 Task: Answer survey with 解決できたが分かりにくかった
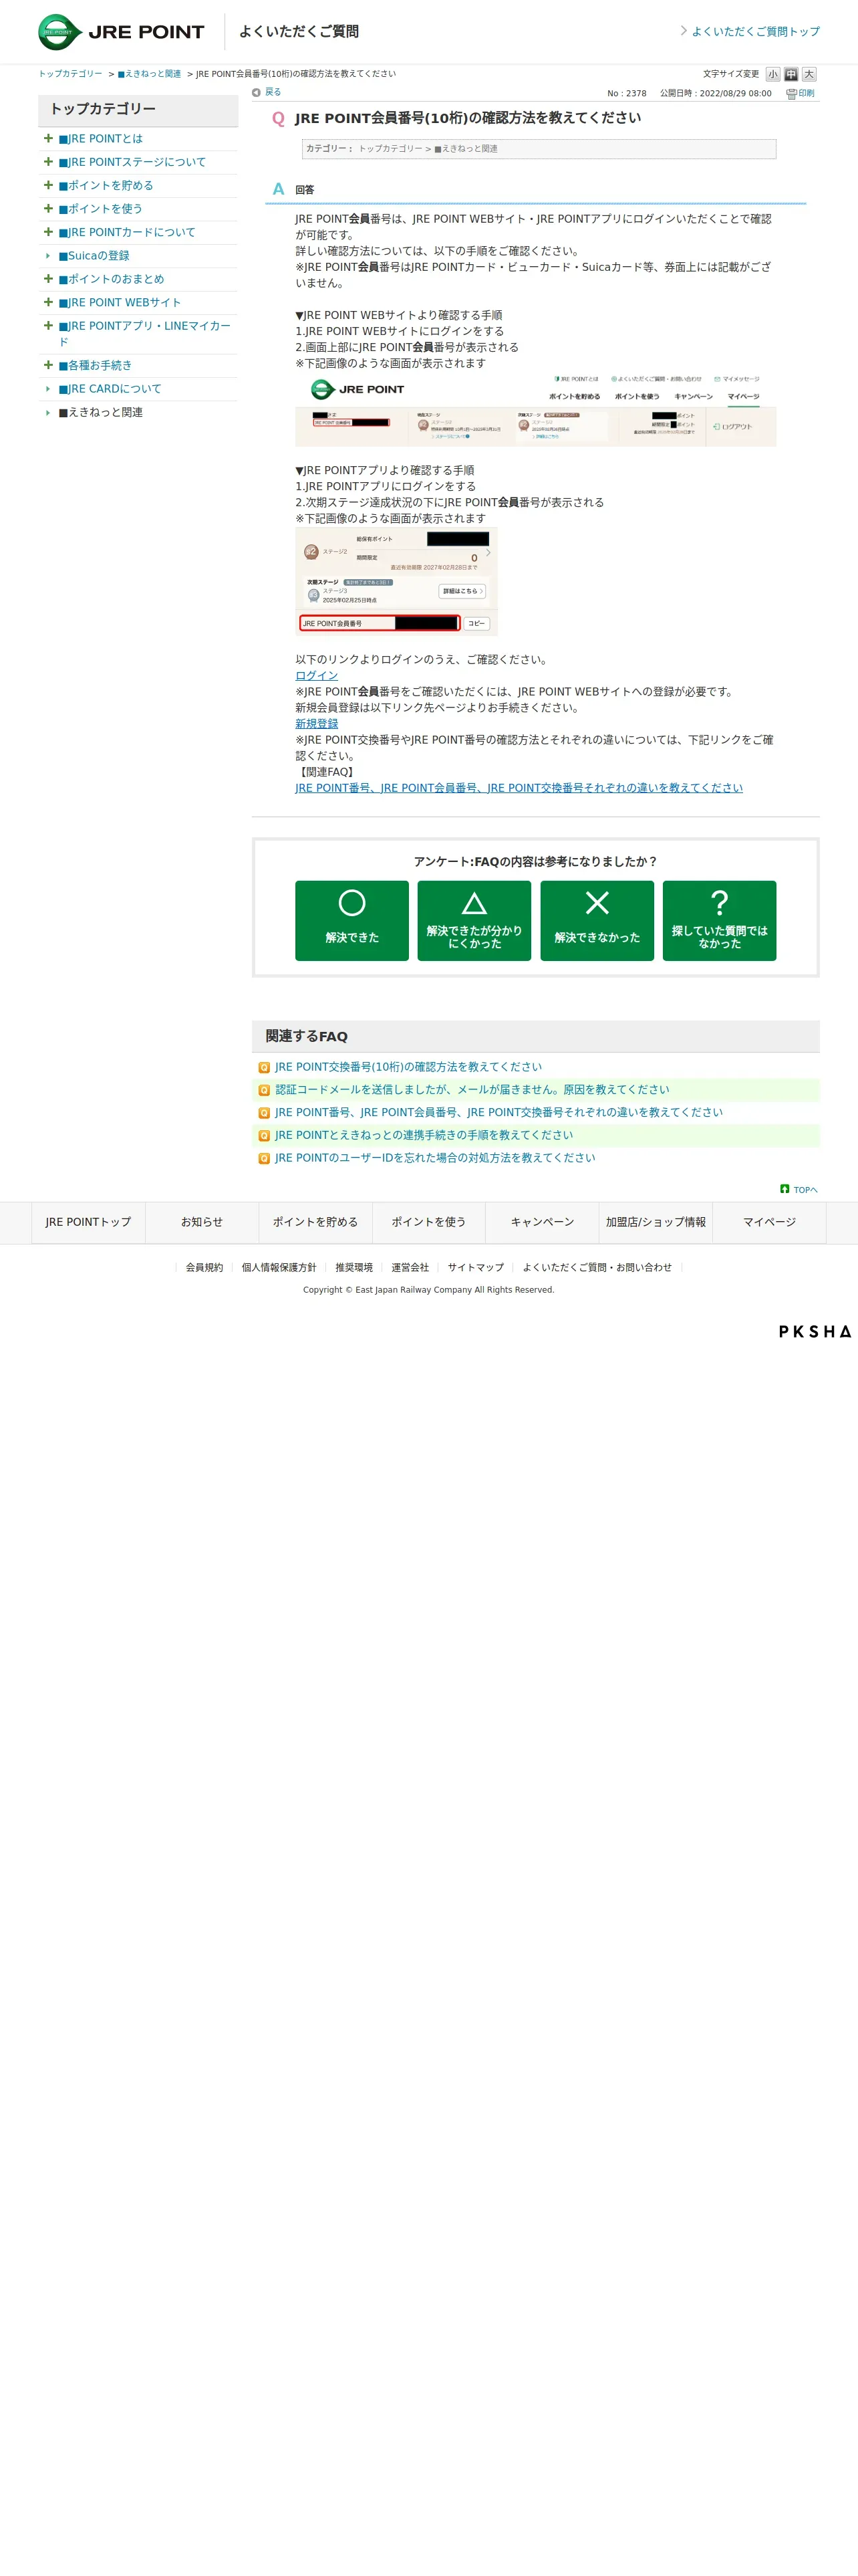(474, 920)
